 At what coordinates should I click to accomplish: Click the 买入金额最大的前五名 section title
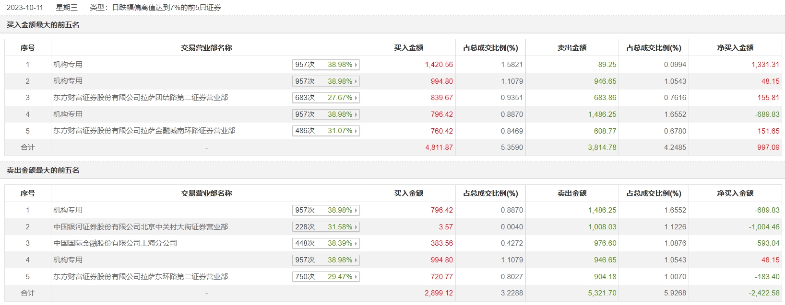point(43,25)
